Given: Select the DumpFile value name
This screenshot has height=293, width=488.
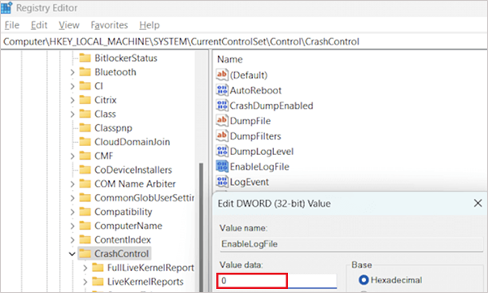Looking at the screenshot, I should click(x=251, y=121).
